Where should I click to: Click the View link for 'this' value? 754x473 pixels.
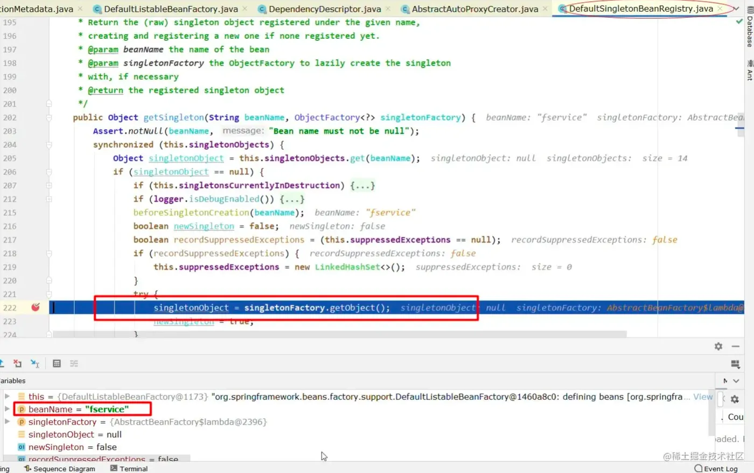pos(703,397)
